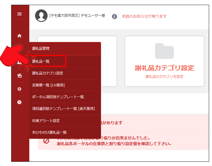
Task: Choose ポータル項目別テンプレート一覧 menu item
Action: [58, 97]
